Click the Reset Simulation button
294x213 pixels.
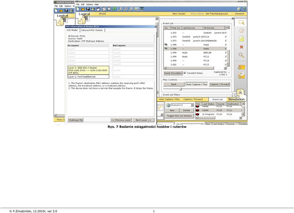pos(173,73)
